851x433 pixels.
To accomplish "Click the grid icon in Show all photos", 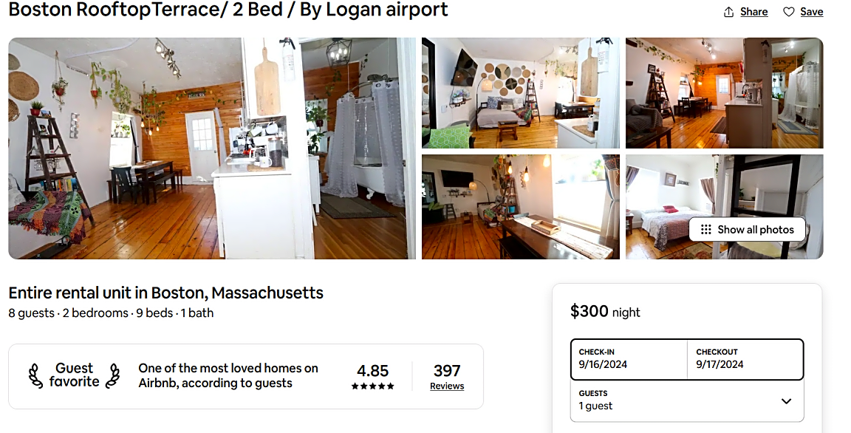I will tap(705, 230).
